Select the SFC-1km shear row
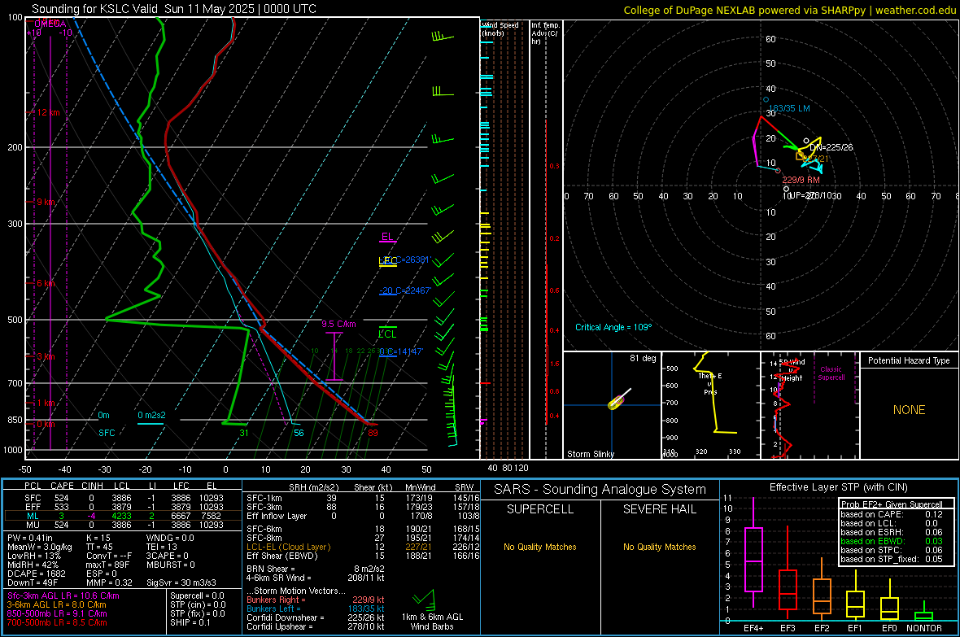 click(x=363, y=498)
